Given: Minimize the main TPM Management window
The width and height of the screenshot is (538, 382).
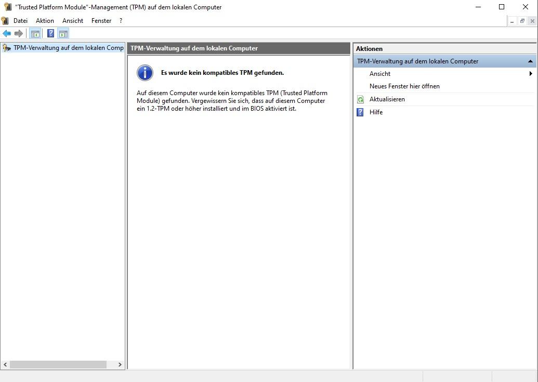Looking at the screenshot, I should (x=478, y=7).
